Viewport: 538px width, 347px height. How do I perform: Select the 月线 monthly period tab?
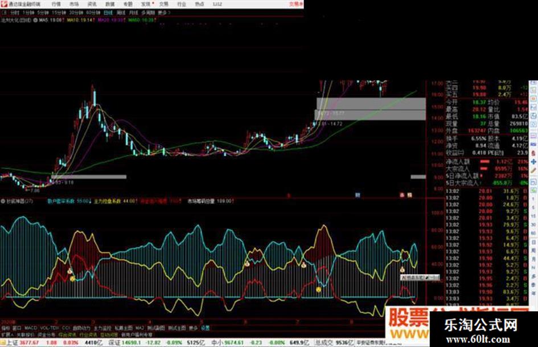pos(133,13)
